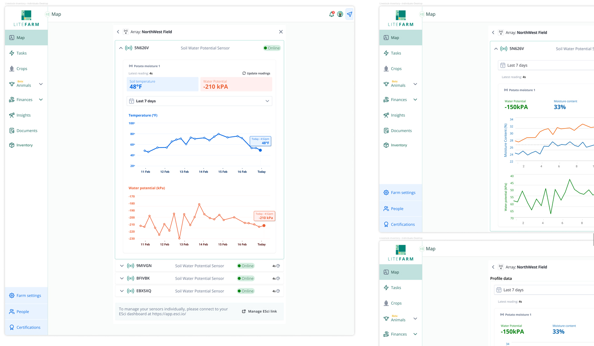Click sensor signal icon beside BFIVBK
Image resolution: width=594 pixels, height=346 pixels.
click(130, 278)
